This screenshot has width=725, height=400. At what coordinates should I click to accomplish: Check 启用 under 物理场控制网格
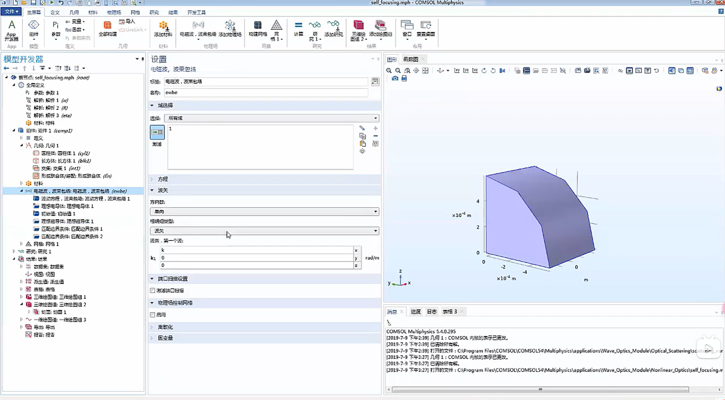(152, 315)
